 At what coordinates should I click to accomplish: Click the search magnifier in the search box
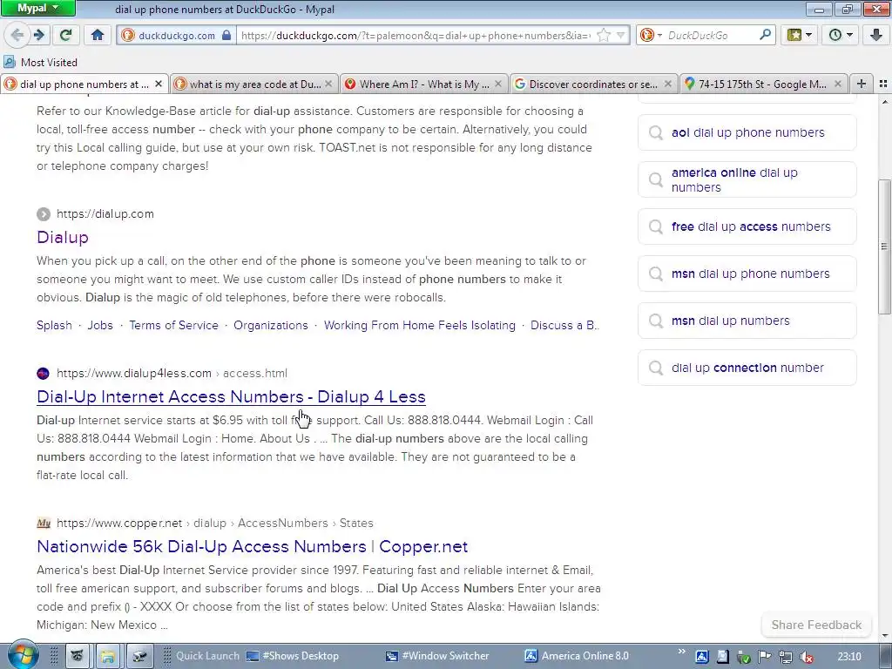(765, 35)
